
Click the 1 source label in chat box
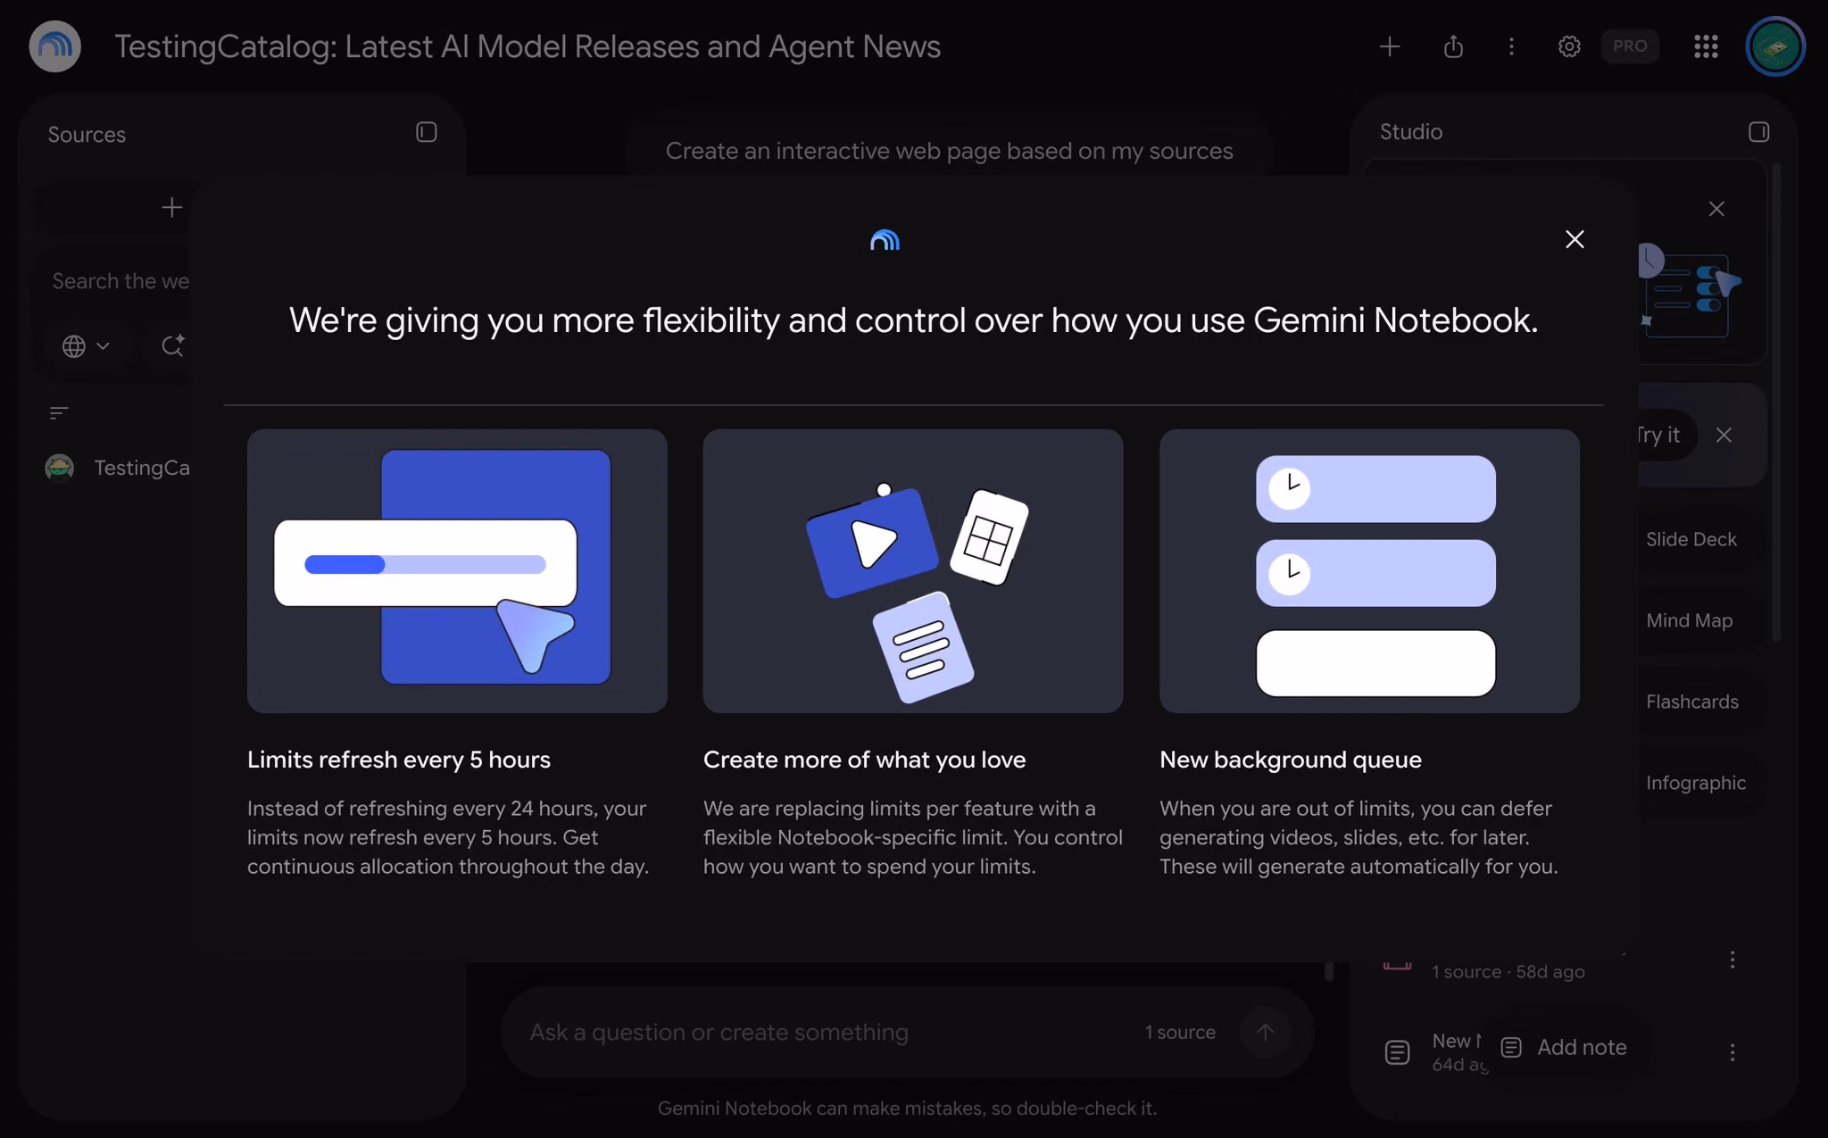point(1180,1032)
